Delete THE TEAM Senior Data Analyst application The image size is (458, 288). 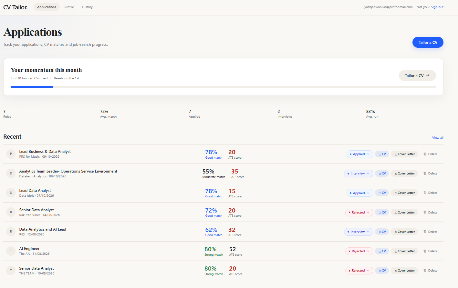tap(430, 270)
